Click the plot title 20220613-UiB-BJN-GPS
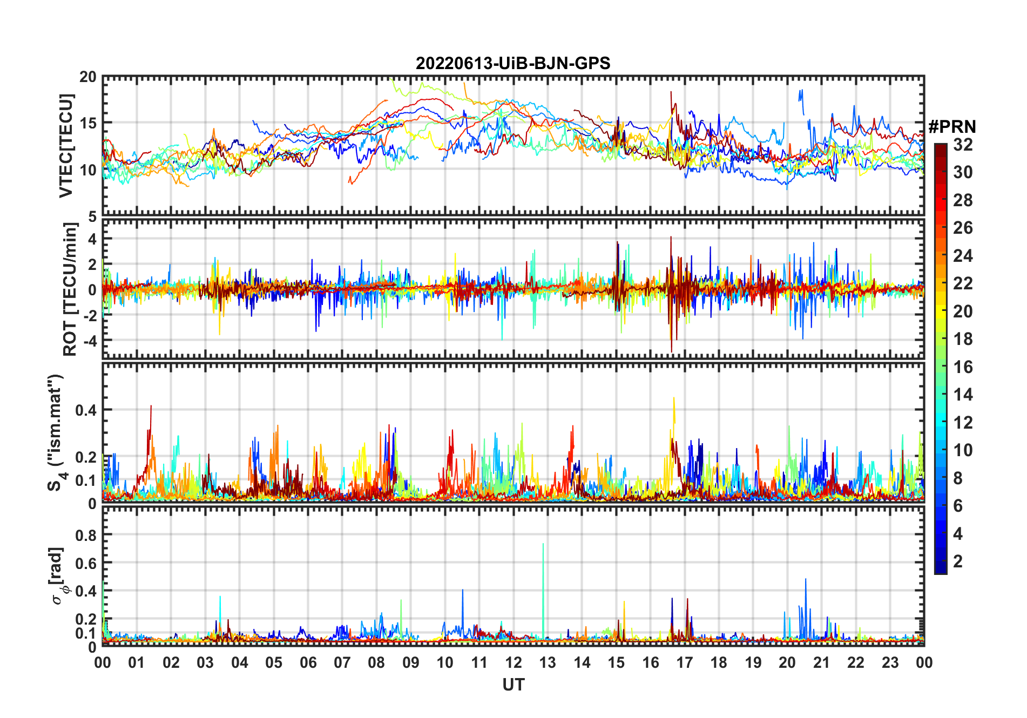Screen dimensions: 1027x718 click(x=512, y=64)
